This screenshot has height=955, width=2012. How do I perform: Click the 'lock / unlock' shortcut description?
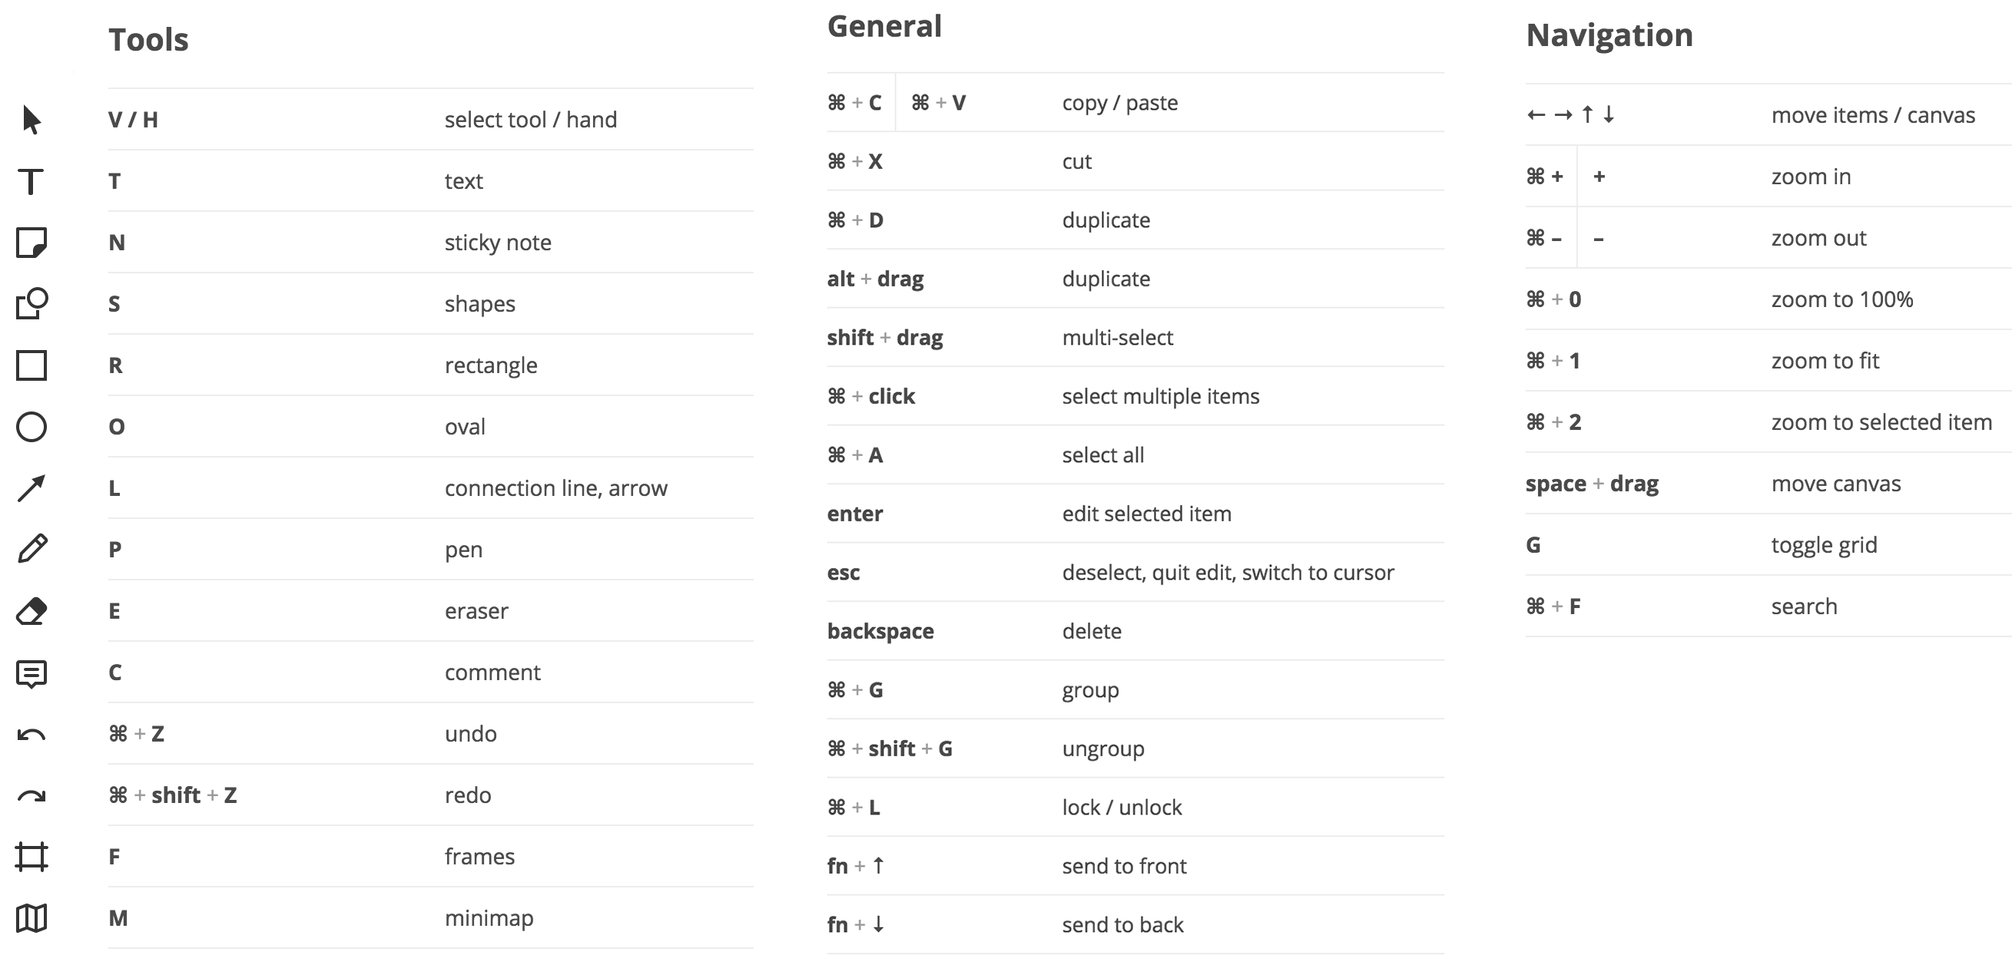pyautogui.click(x=1122, y=808)
